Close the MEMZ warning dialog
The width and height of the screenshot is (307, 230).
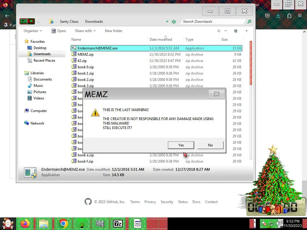point(216,94)
